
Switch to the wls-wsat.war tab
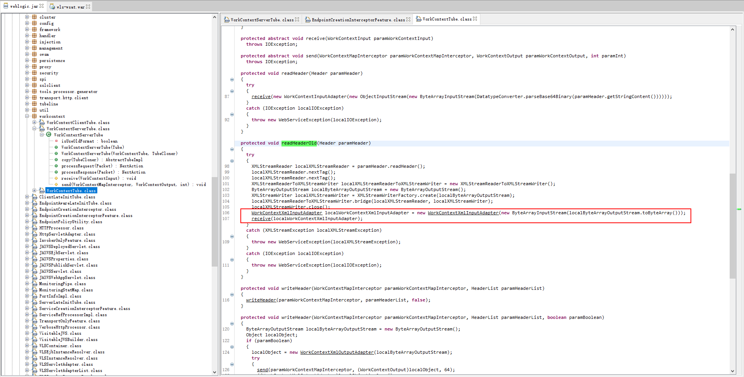coord(70,7)
